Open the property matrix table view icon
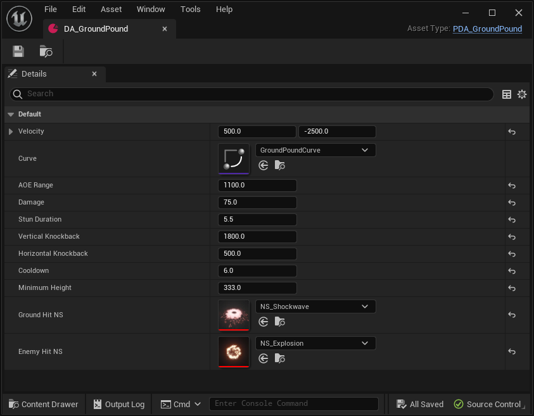The width and height of the screenshot is (534, 416). coord(506,94)
